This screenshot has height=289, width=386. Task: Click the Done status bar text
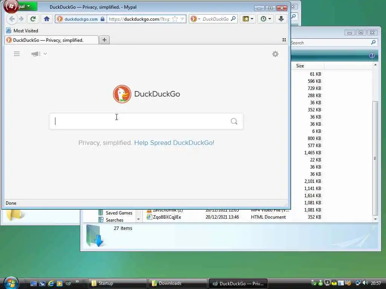(11, 203)
